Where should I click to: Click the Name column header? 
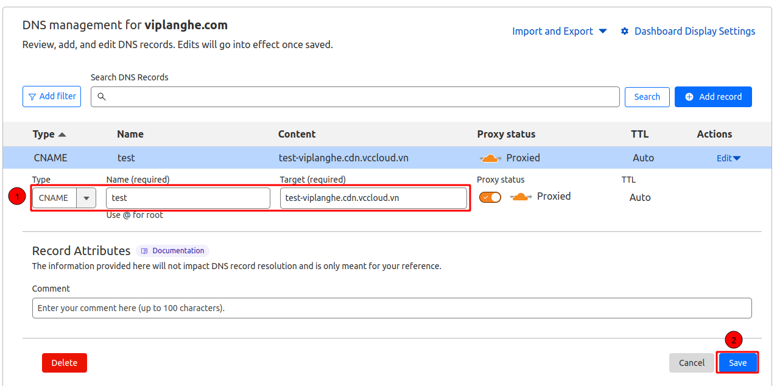pyautogui.click(x=130, y=134)
